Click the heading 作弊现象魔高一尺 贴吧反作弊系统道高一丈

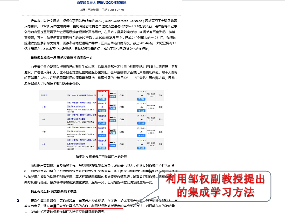tap(61, 58)
